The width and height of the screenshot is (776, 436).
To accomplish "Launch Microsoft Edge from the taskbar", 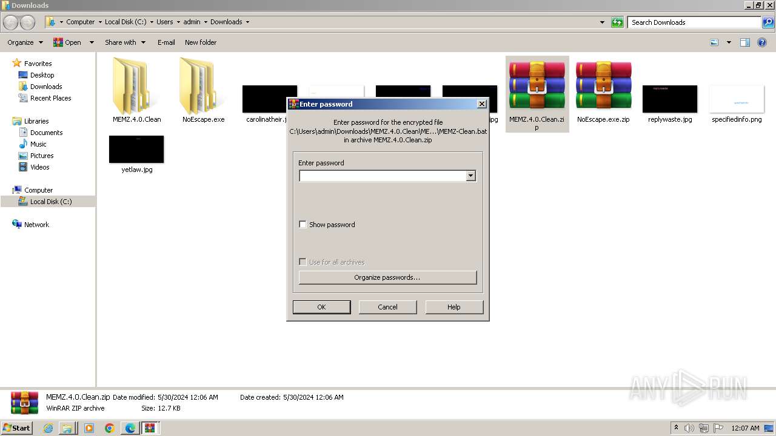I will pos(130,428).
